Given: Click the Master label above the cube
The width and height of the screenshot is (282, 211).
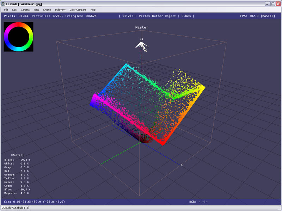Looking at the screenshot, I should pos(141,27).
